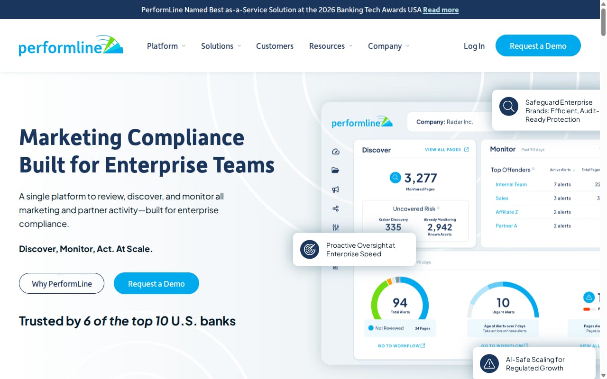The width and height of the screenshot is (607, 379).
Task: Click Partner A in Top Offenders
Action: pos(506,226)
